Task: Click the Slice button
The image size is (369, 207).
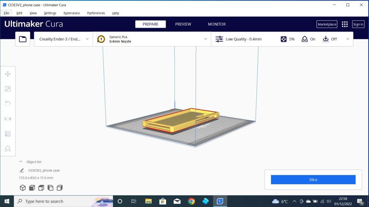Action: pos(313,179)
